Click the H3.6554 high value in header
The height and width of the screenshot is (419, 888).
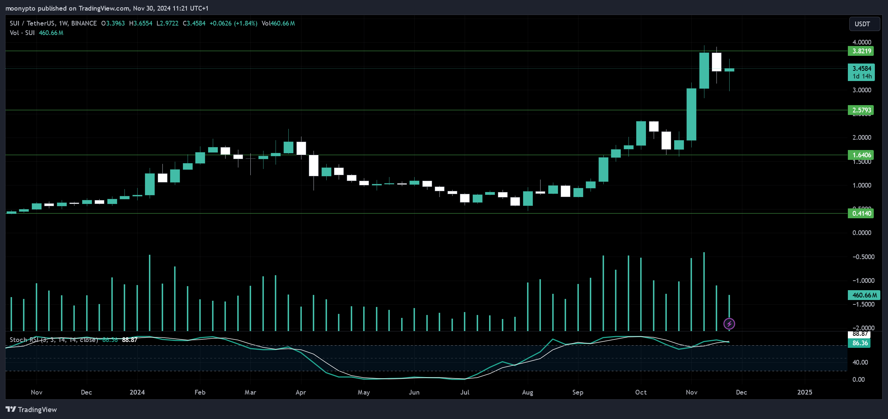[x=141, y=23]
